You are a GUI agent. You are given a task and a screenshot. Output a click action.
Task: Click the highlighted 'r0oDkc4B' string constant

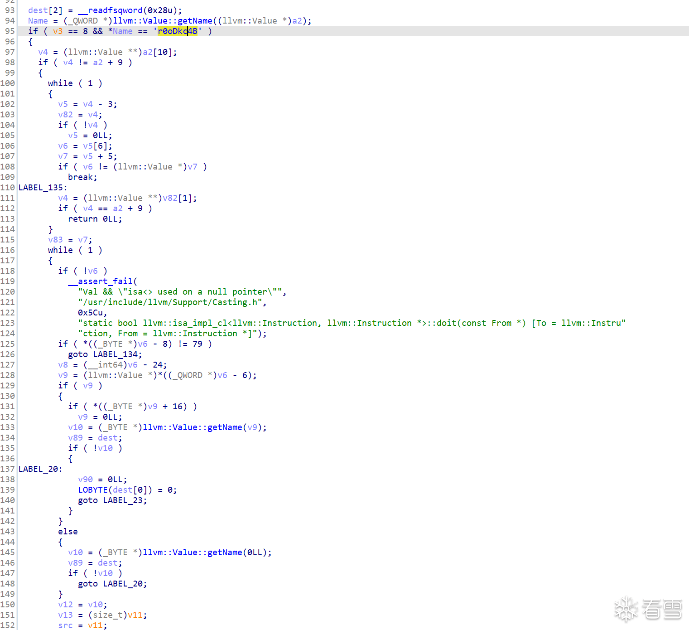tap(177, 31)
